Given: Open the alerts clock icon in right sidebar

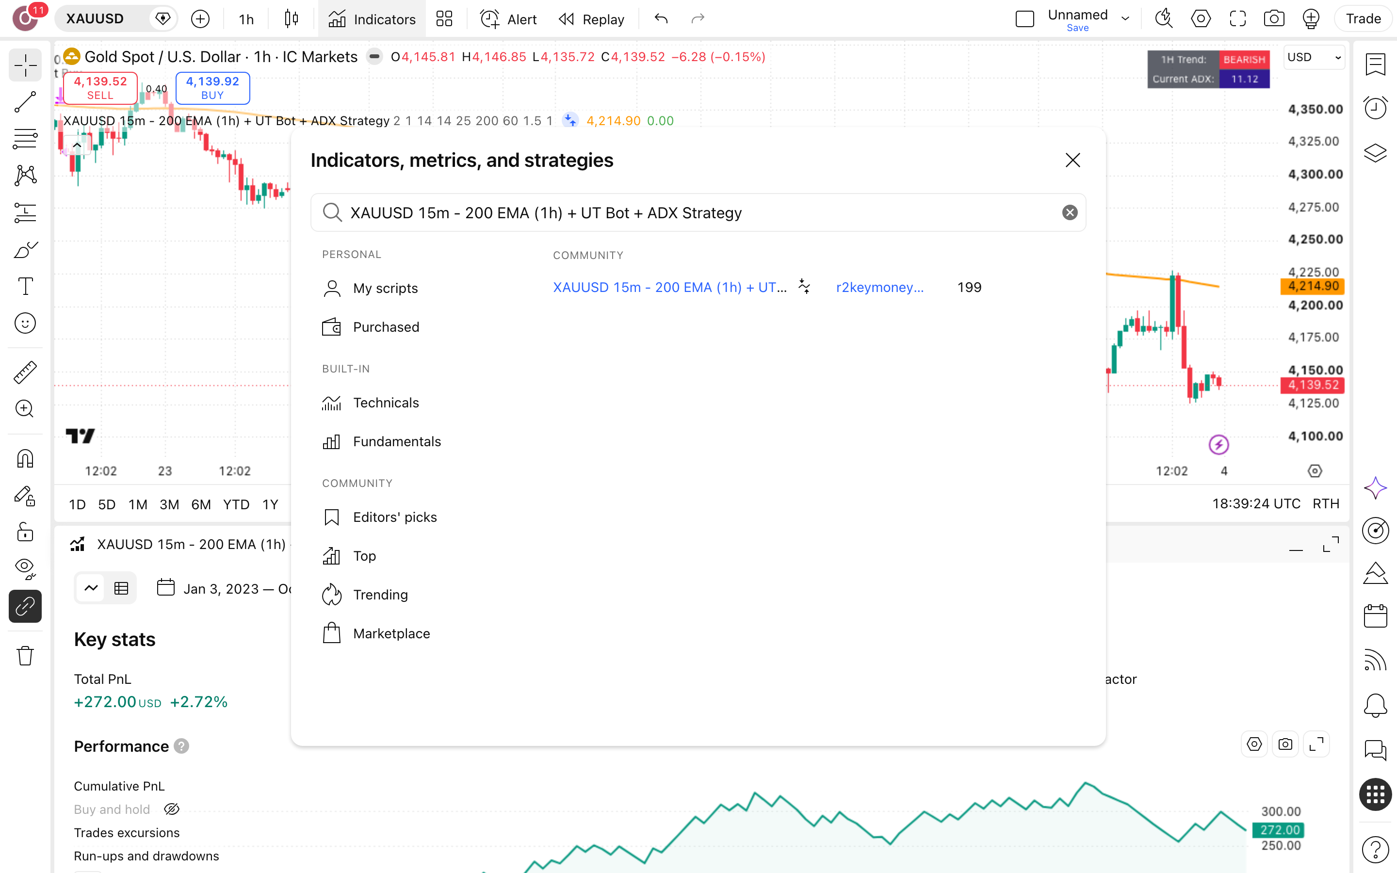Looking at the screenshot, I should coord(1375,108).
